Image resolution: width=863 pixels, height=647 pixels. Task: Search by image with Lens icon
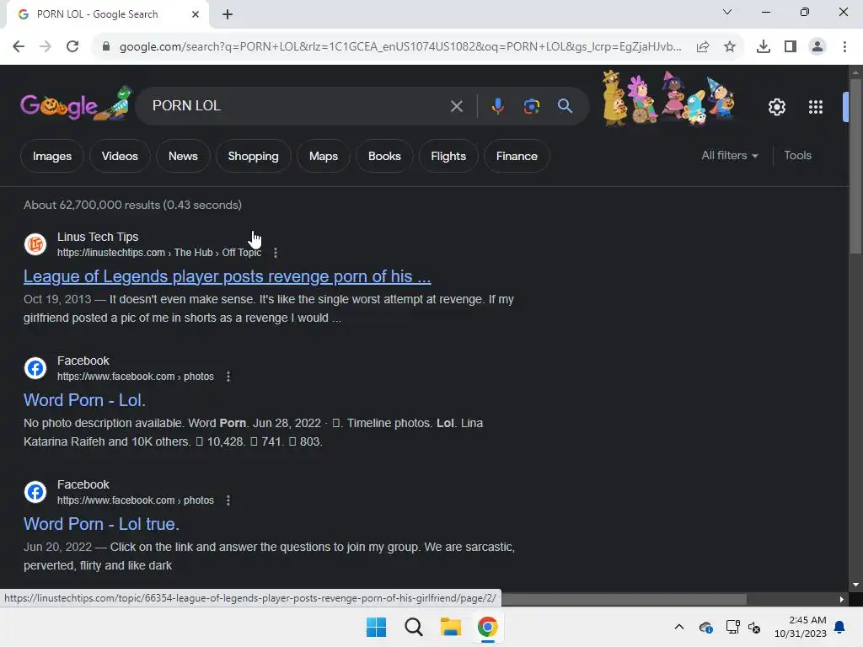point(531,106)
